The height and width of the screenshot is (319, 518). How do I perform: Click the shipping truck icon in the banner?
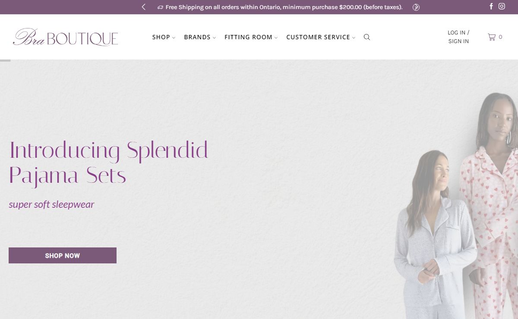[160, 7]
